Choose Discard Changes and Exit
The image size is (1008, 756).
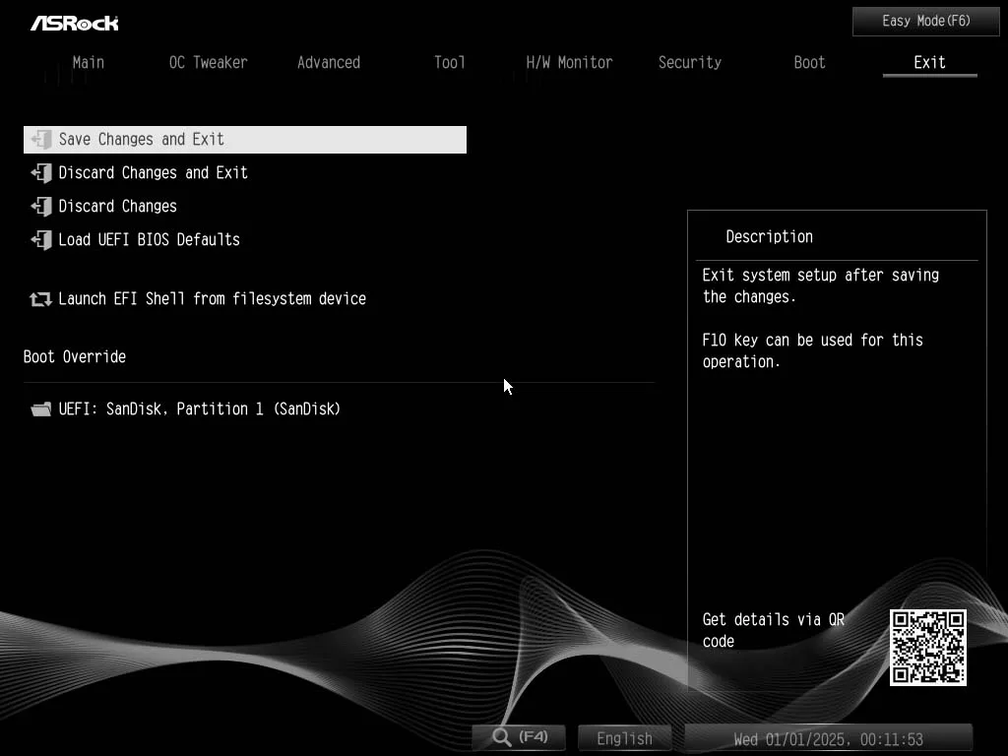(x=153, y=172)
